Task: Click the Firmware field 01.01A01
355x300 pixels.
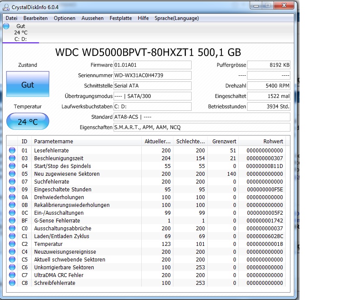Action: click(x=153, y=65)
